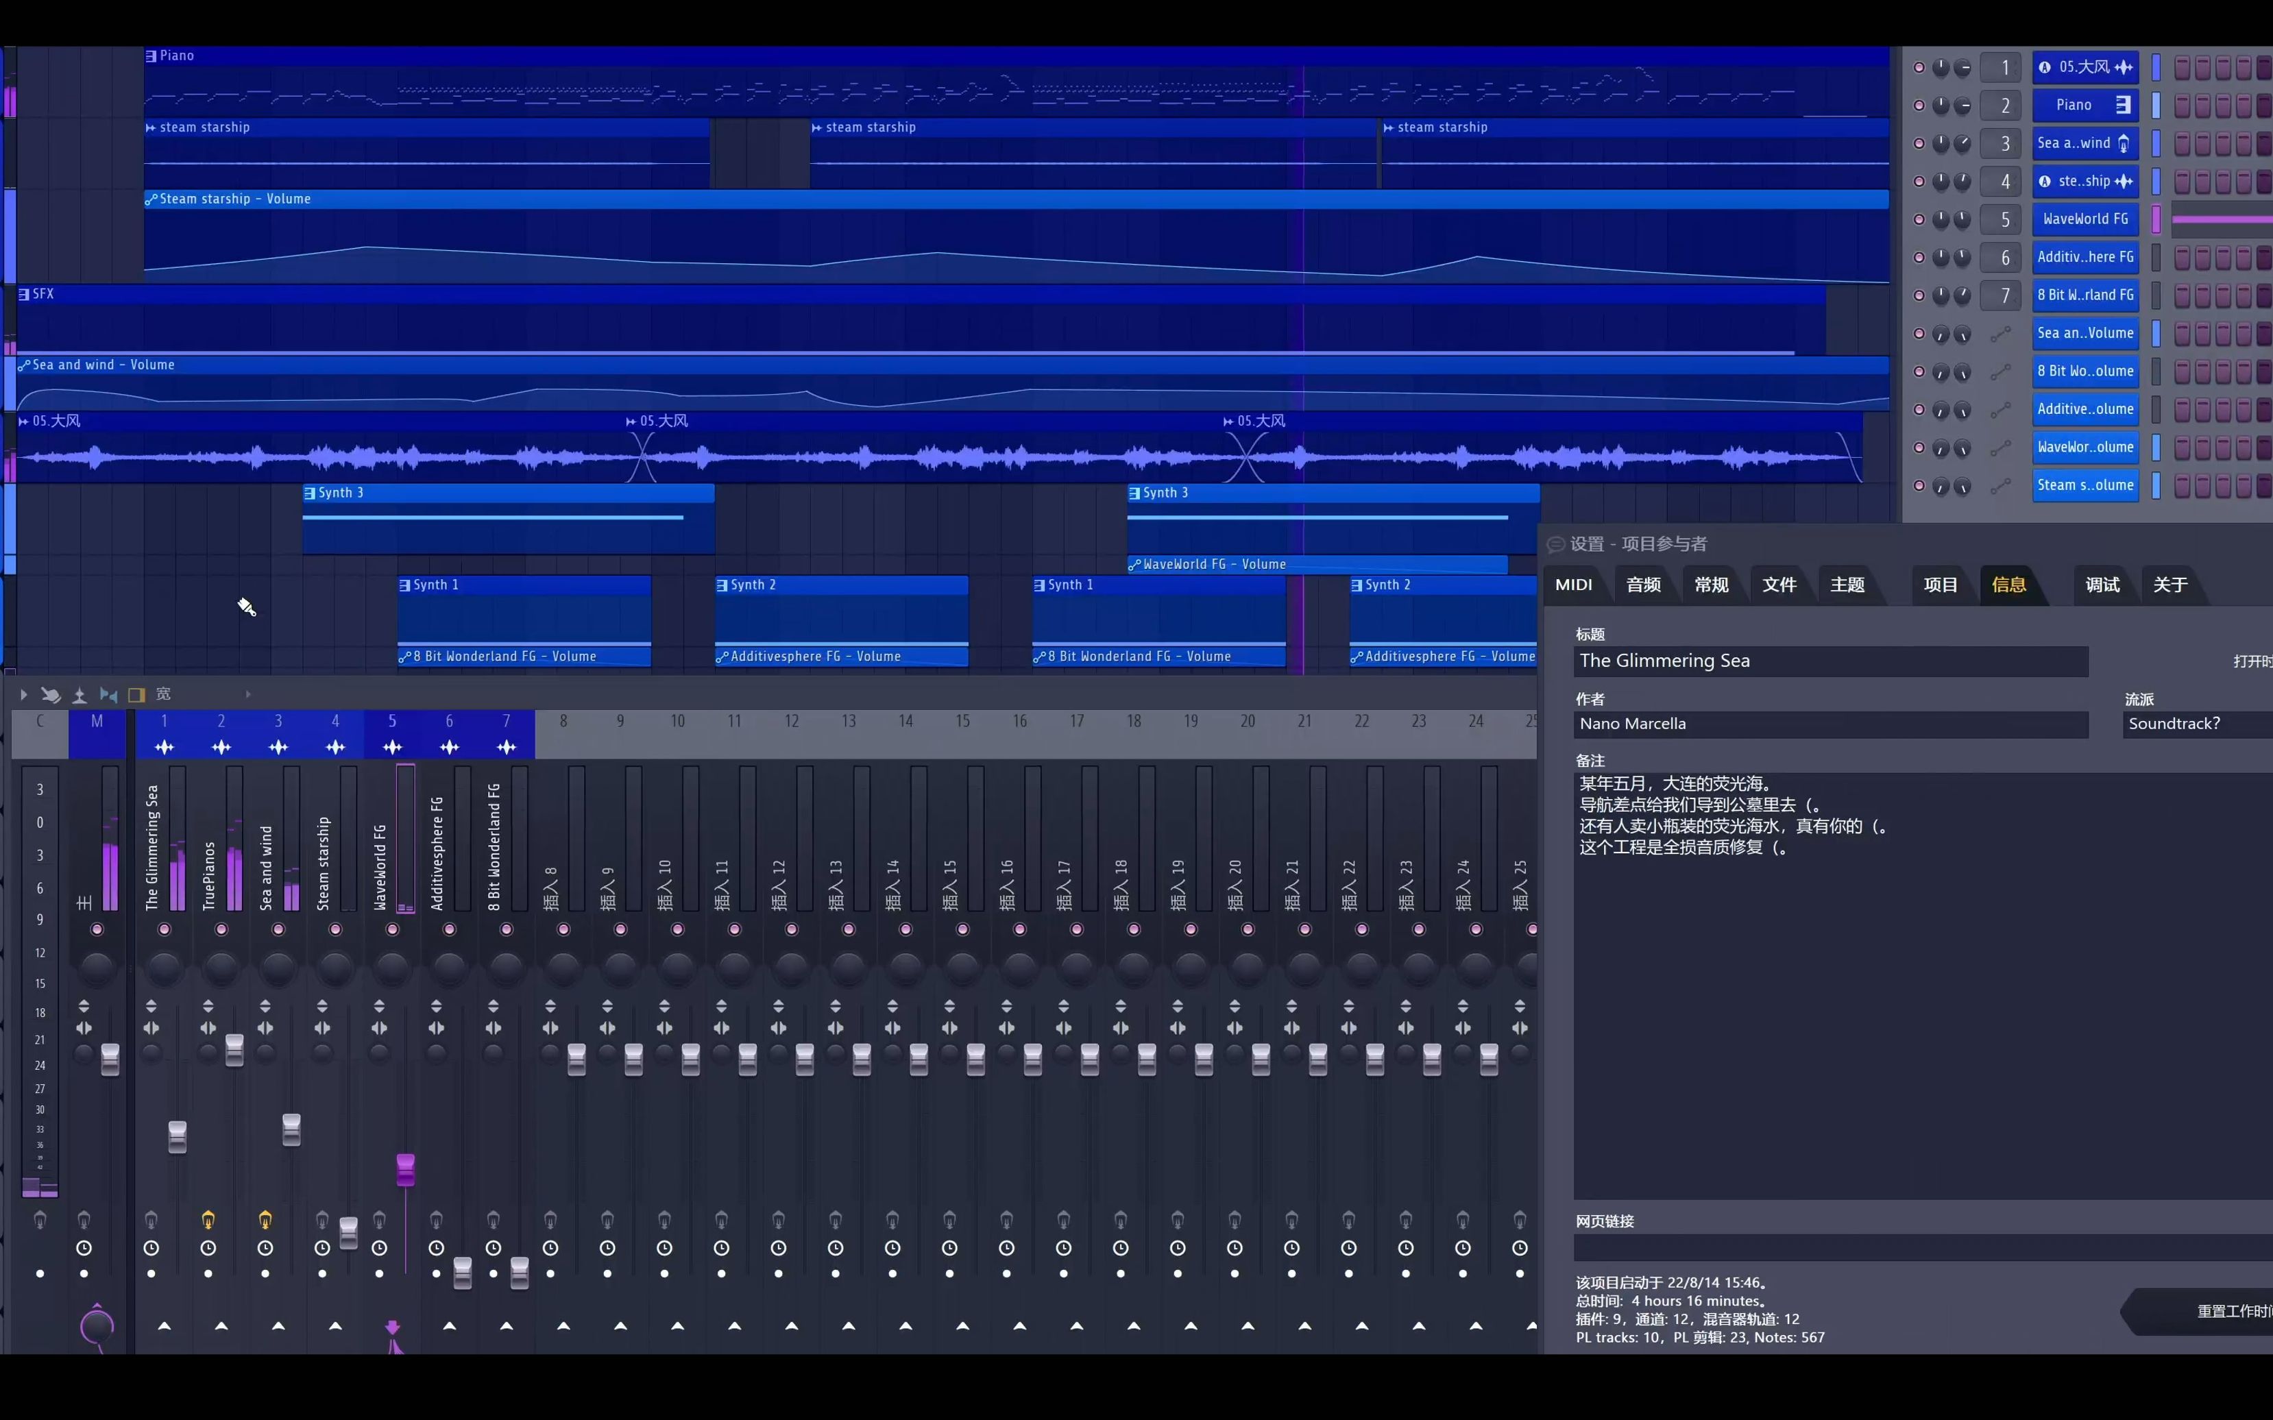Click the stereo separation icon on TruePianos track
The image size is (2273, 1420).
pyautogui.click(x=208, y=1029)
